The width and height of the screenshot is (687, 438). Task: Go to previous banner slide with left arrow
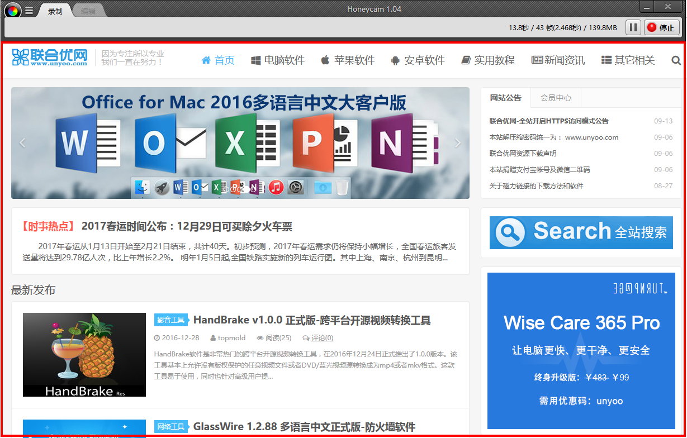(22, 143)
